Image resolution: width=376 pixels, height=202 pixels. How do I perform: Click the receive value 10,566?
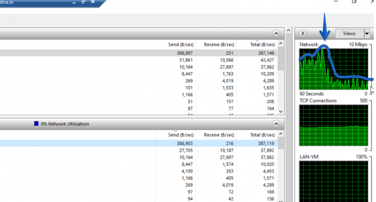226,60
